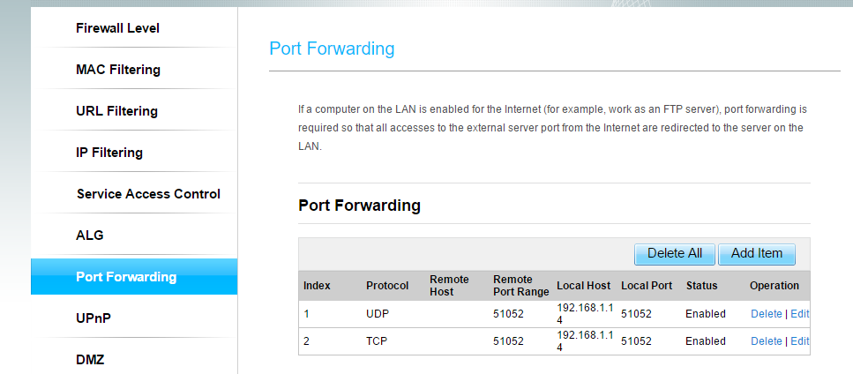Click index 2 in the rules table
The image size is (853, 374).
[307, 341]
